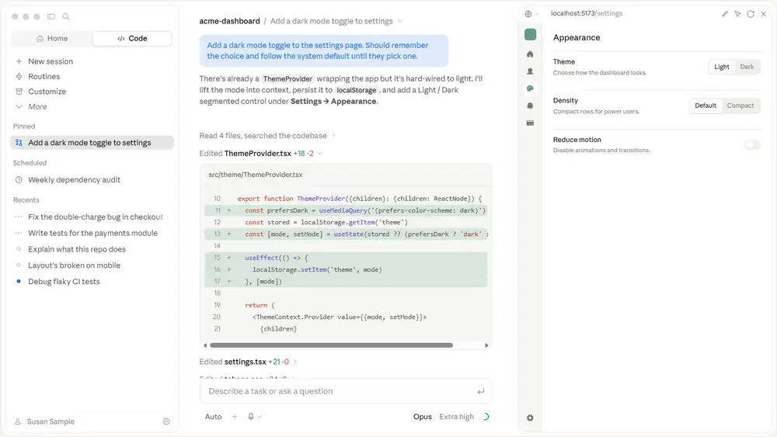
Task: Open the home icon in dashboard sidebar
Action: [x=530, y=54]
